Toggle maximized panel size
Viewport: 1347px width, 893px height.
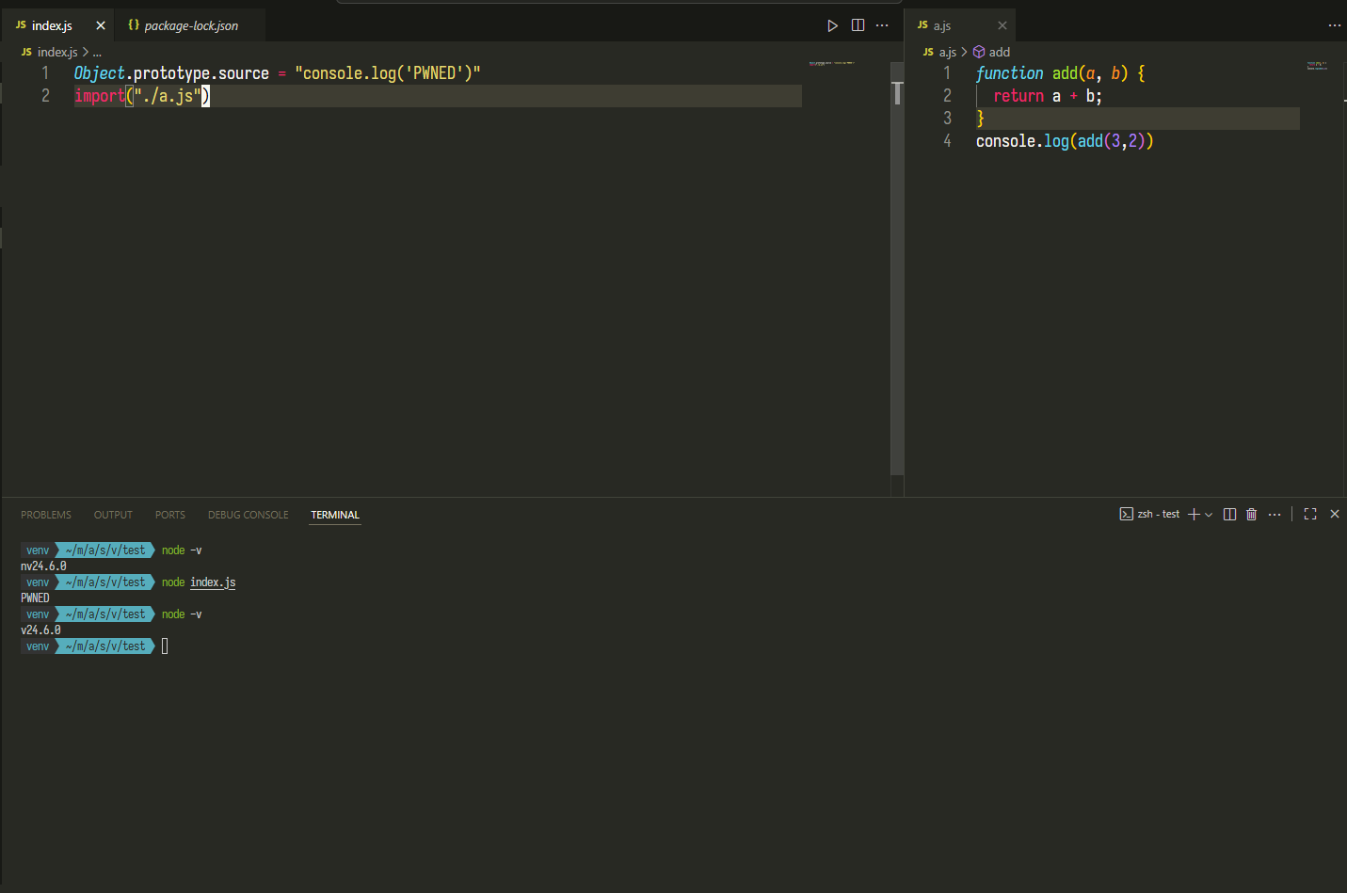(x=1310, y=515)
